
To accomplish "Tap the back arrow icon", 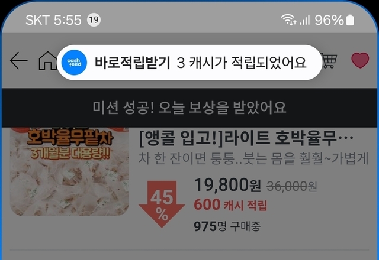I will pos(18,60).
